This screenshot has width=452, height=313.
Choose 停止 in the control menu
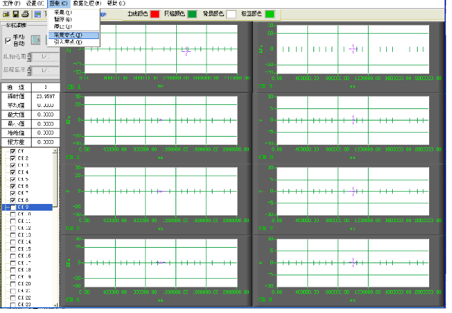point(74,26)
